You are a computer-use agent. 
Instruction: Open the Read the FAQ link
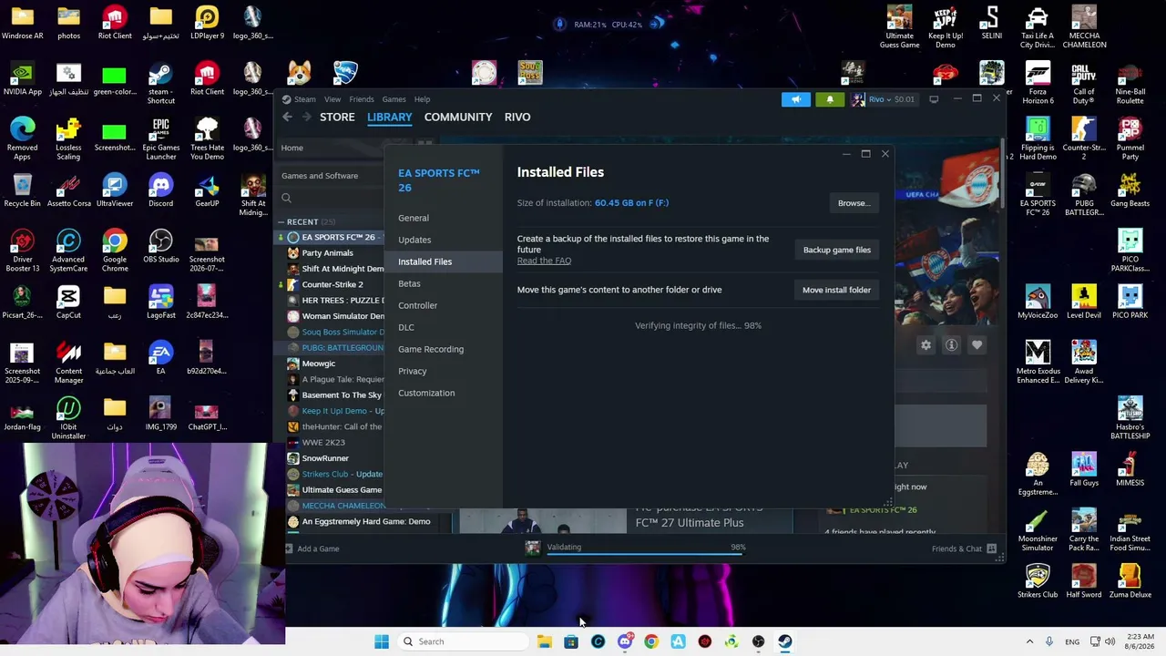pyautogui.click(x=544, y=261)
